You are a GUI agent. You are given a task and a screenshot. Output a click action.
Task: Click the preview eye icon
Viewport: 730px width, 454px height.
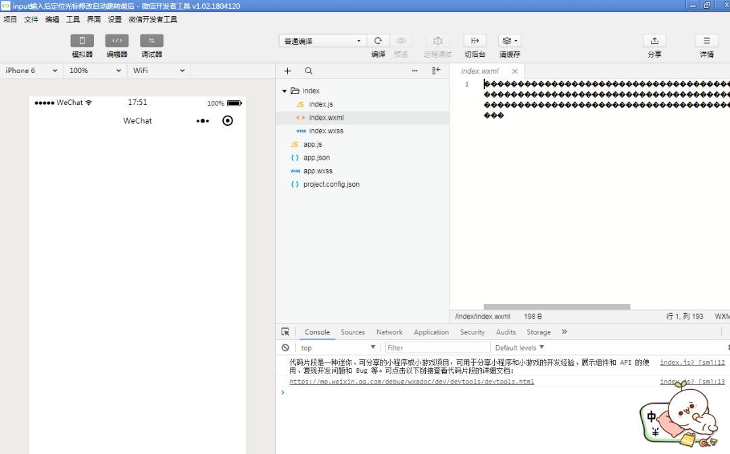tap(401, 41)
